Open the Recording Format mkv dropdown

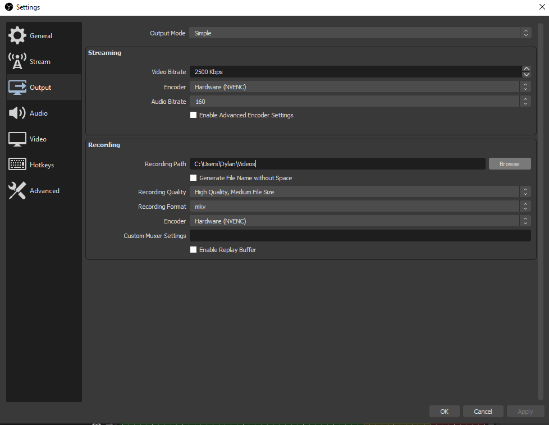[360, 207]
